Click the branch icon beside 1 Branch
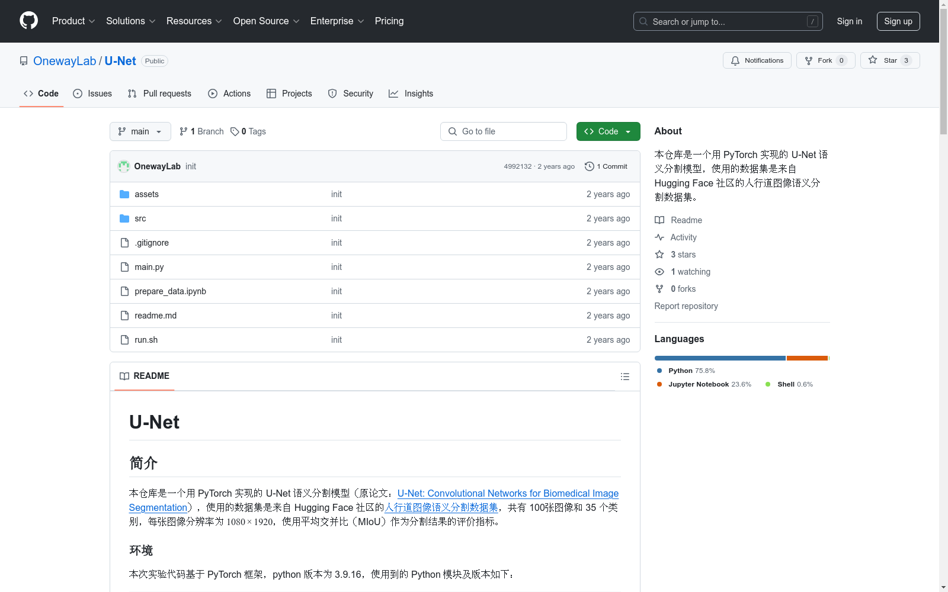948x592 pixels. pyautogui.click(x=184, y=131)
